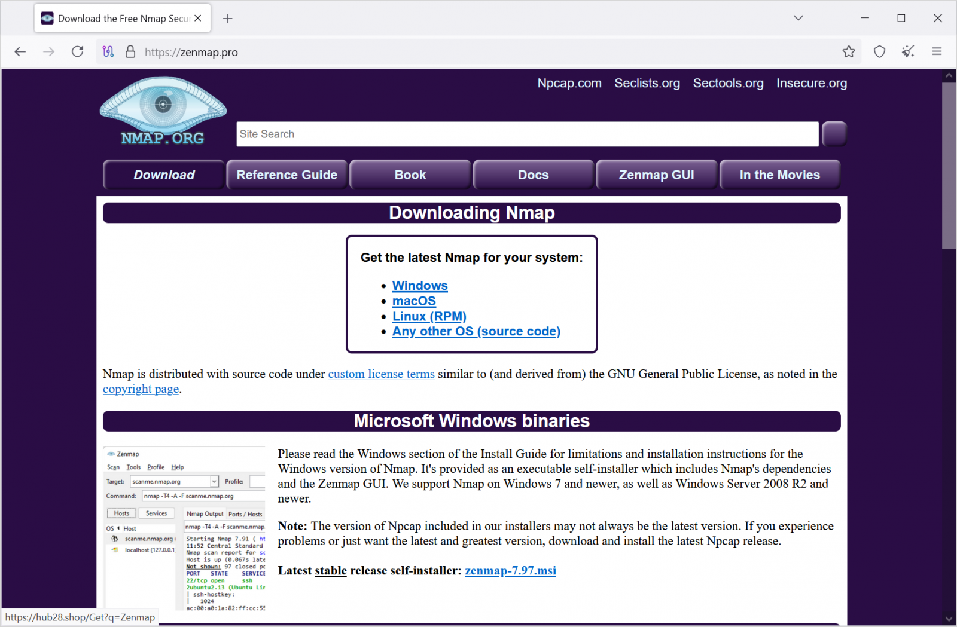
Task: Open the tab list dropdown chevron
Action: point(798,18)
